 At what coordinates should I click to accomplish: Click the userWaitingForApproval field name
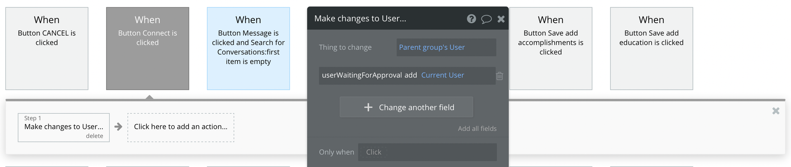point(362,75)
